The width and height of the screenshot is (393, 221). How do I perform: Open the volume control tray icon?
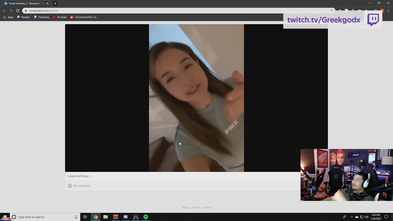367,217
